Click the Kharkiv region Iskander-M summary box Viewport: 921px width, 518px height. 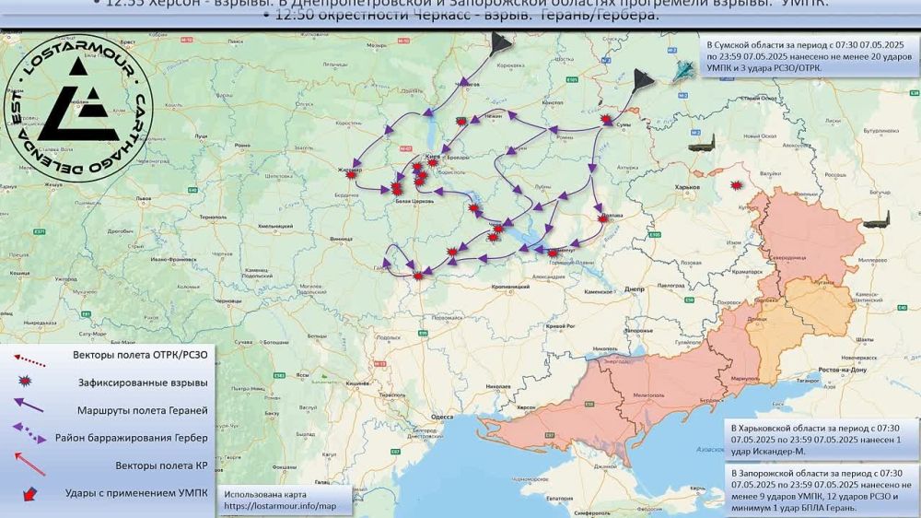tap(820, 440)
